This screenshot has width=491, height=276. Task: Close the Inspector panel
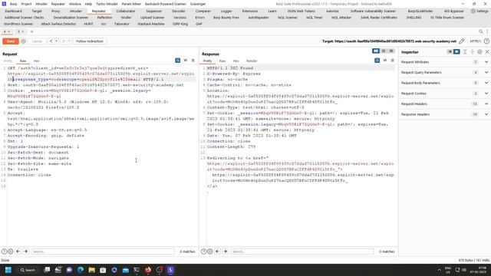point(487,52)
